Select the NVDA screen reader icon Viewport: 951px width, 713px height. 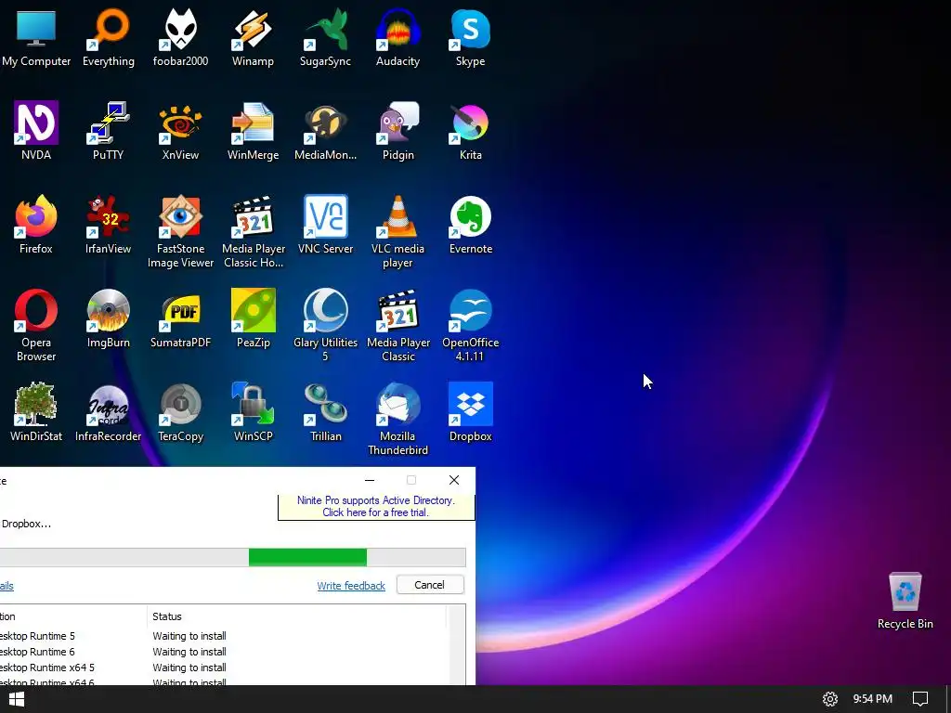36,131
